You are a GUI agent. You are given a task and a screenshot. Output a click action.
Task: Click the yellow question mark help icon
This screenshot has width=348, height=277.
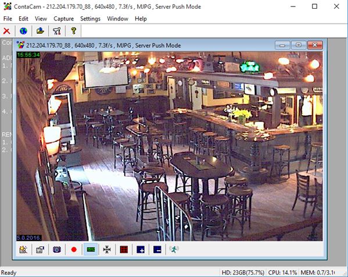(73, 31)
